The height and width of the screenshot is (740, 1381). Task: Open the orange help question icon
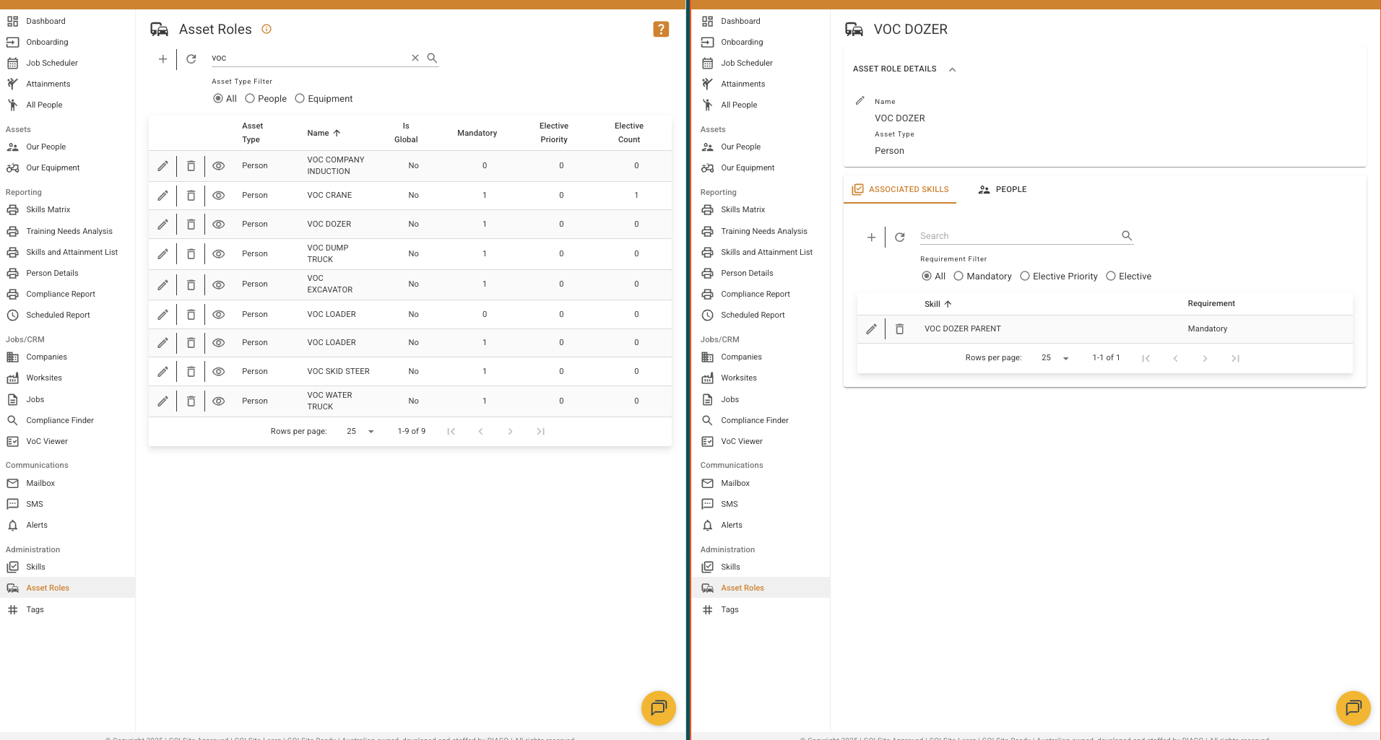[x=660, y=29]
